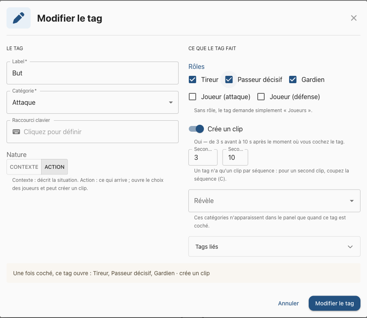Click the Raccourci clavier shortcut field

93,132
